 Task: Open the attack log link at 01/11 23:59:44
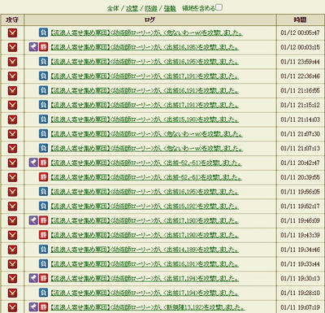point(145,62)
